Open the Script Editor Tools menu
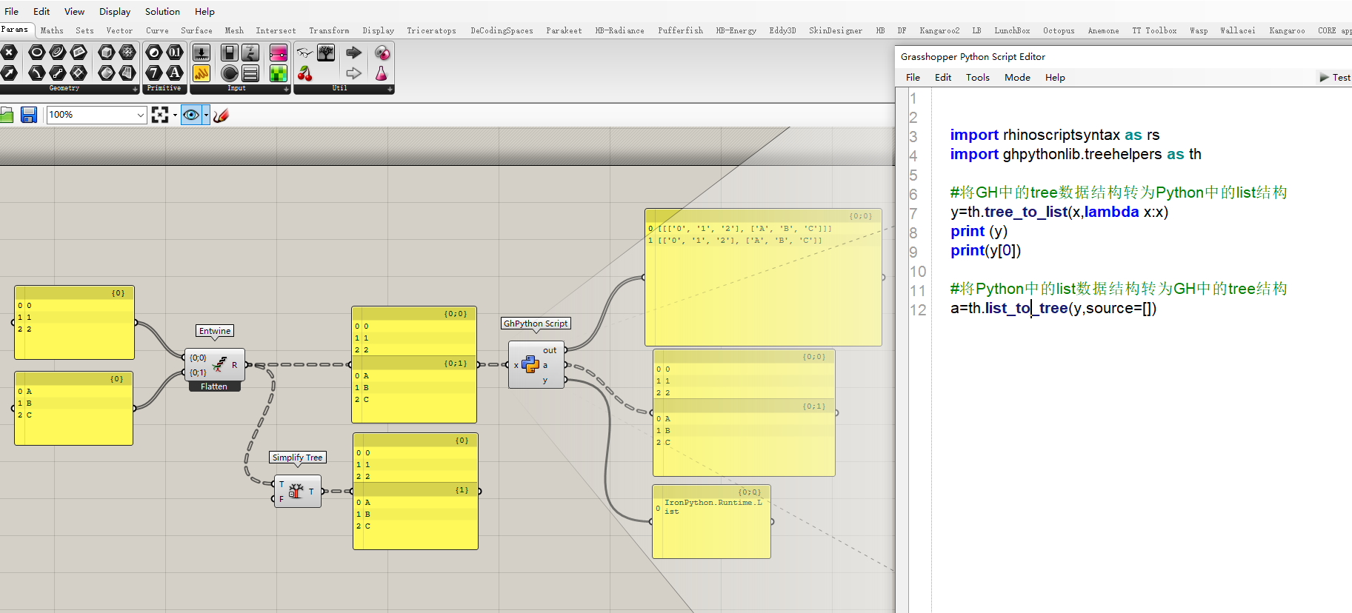Image resolution: width=1352 pixels, height=613 pixels. pyautogui.click(x=978, y=77)
